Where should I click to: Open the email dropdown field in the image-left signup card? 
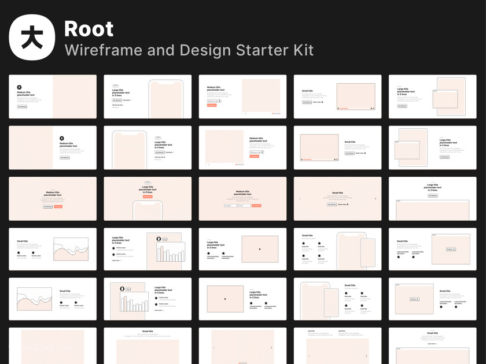tap(257, 153)
